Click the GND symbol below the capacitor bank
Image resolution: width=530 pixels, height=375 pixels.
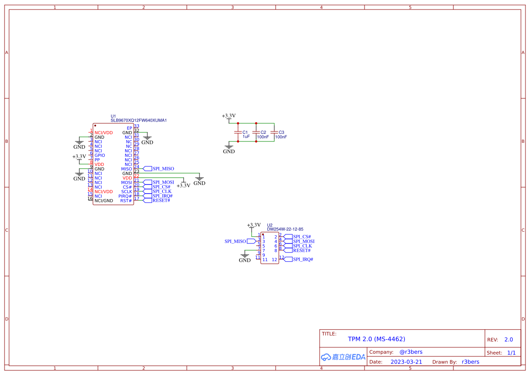pyautogui.click(x=229, y=147)
